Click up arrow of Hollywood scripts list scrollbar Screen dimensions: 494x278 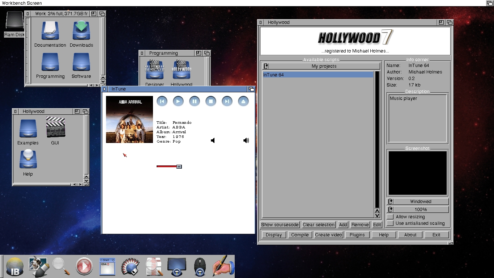[377, 211]
